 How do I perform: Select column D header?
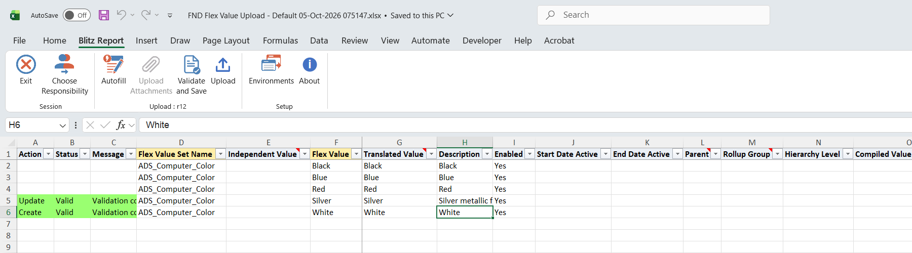181,143
